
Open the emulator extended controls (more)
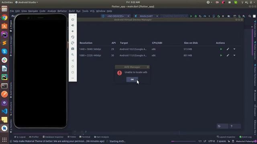(x=73, y=78)
